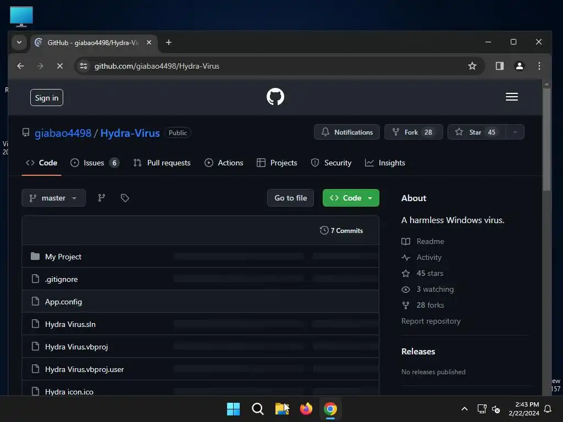Viewport: 563px width, 422px height.
Task: Click the site information icon in address bar
Action: 84,66
